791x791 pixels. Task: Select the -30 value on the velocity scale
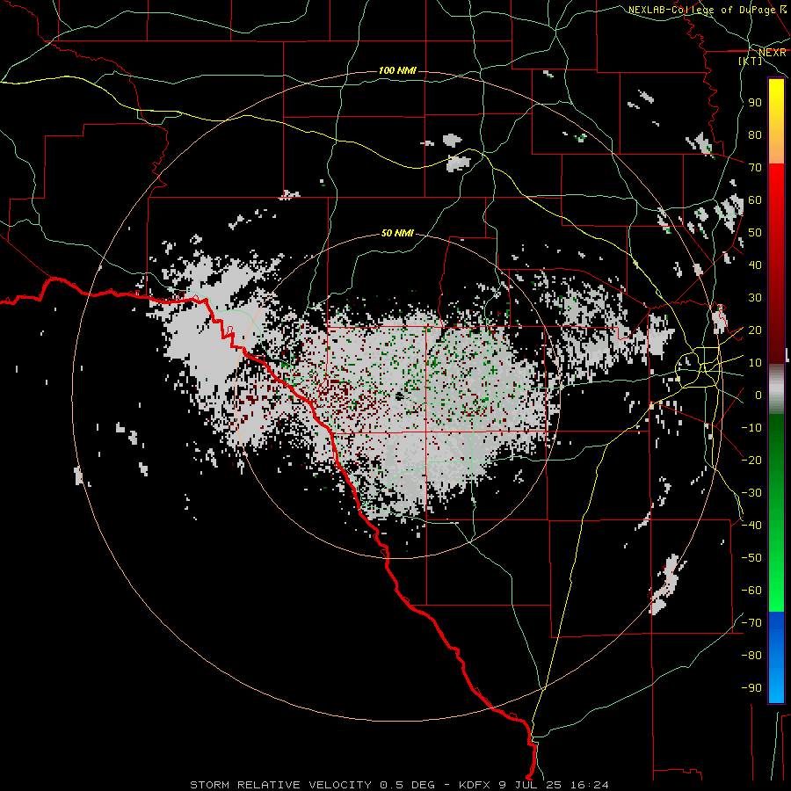pyautogui.click(x=751, y=493)
